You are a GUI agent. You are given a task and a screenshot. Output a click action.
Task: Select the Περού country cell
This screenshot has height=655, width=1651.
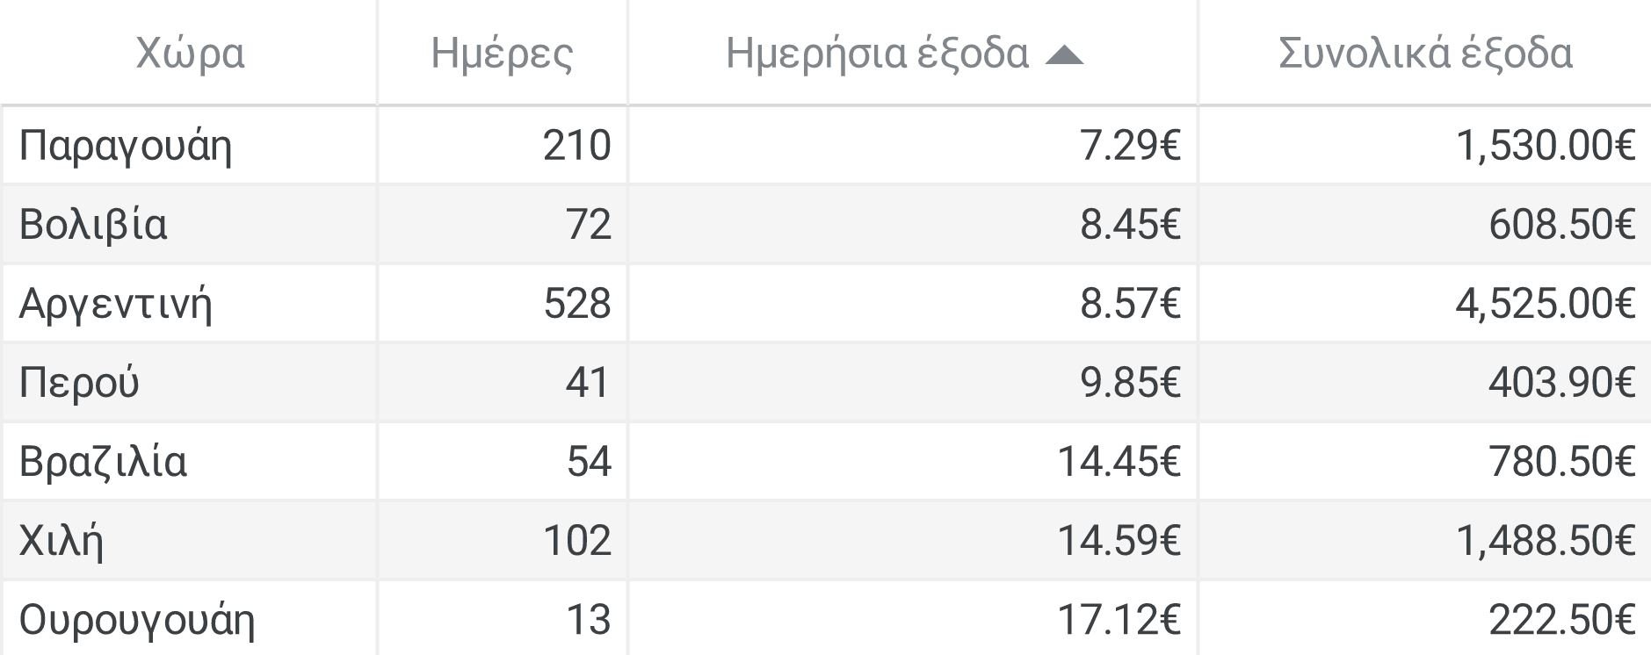[79, 383]
